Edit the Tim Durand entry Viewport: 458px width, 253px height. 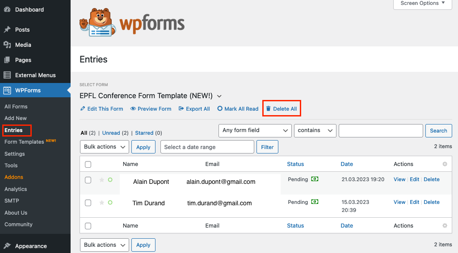tap(414, 202)
